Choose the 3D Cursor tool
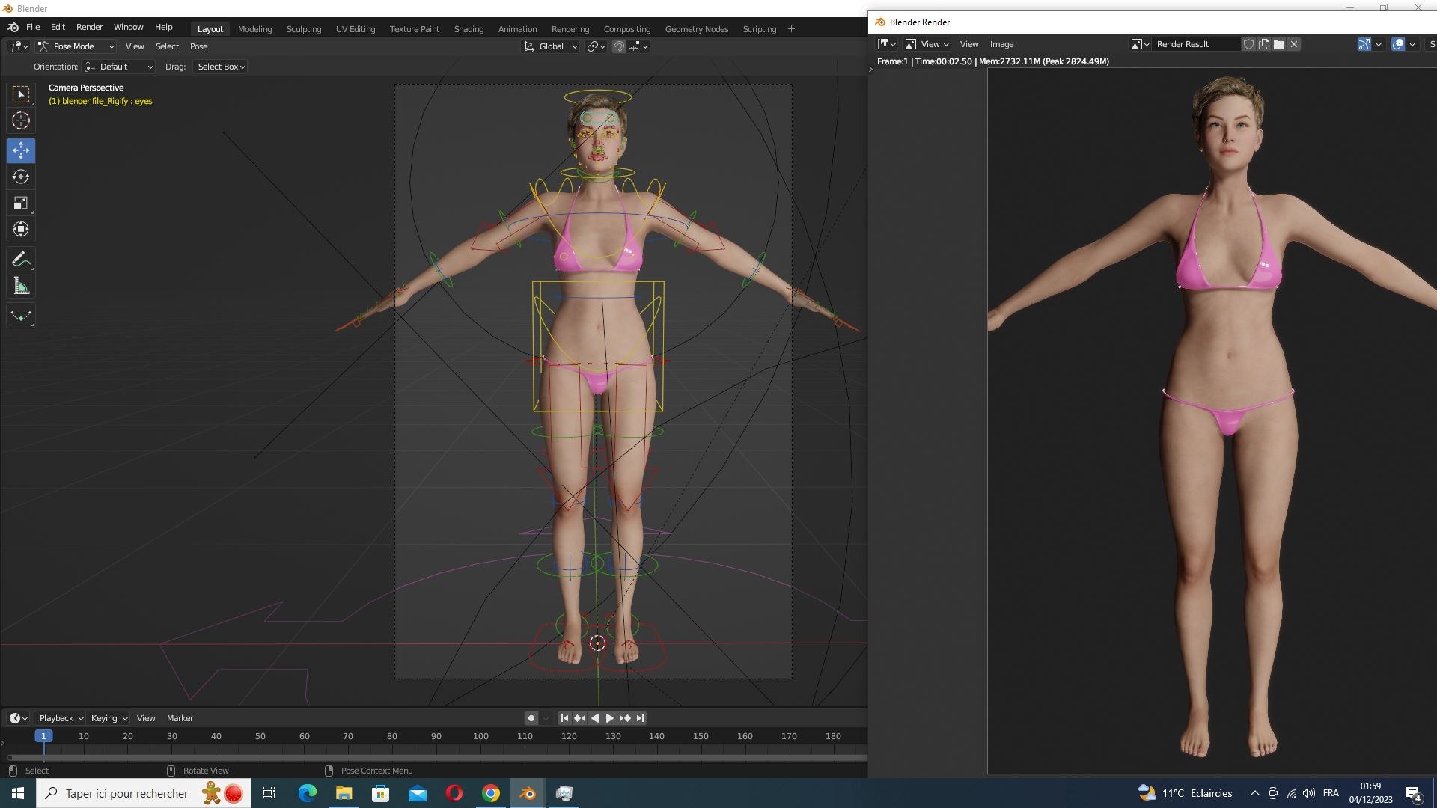The image size is (1437, 808). (x=21, y=120)
